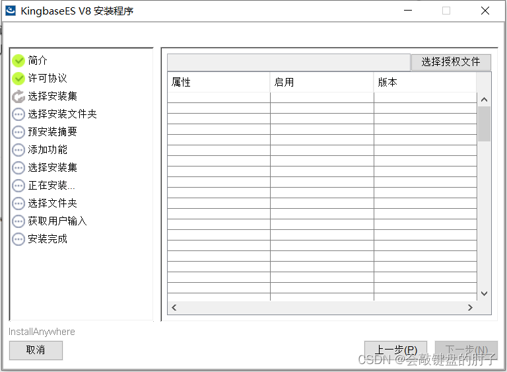This screenshot has width=507, height=372.
Task: Click the 启用 column header
Action: point(321,82)
